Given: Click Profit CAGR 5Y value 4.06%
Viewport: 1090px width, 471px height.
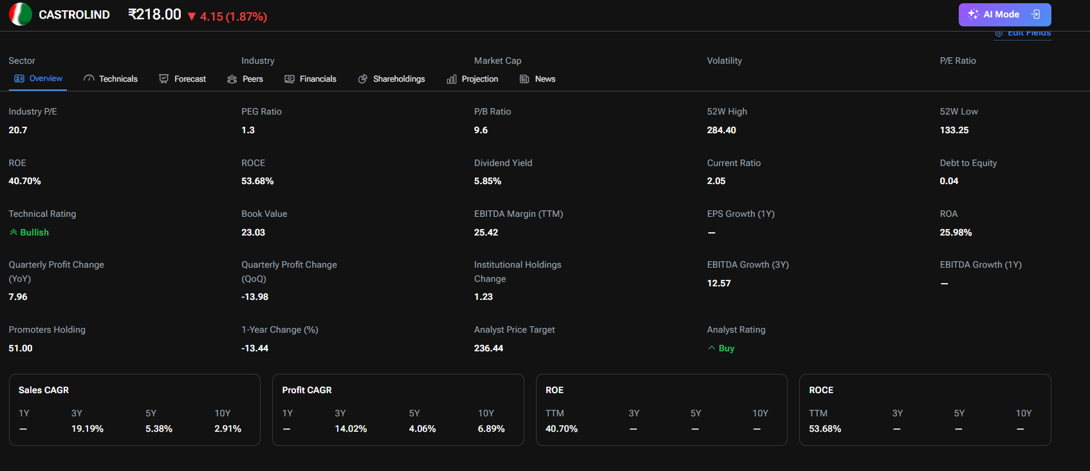Looking at the screenshot, I should pyautogui.click(x=422, y=429).
